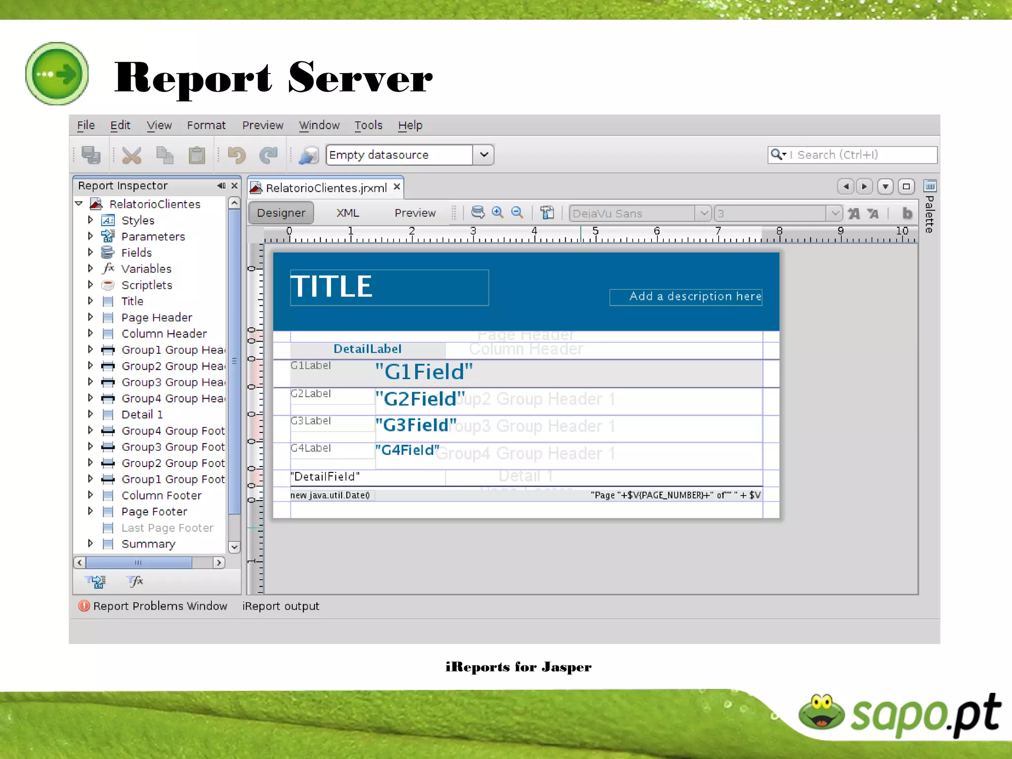Image resolution: width=1012 pixels, height=759 pixels.
Task: Click the Cut scissors icon
Action: tap(131, 155)
